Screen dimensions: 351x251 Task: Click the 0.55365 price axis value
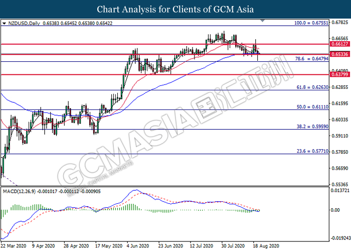tap(340, 184)
